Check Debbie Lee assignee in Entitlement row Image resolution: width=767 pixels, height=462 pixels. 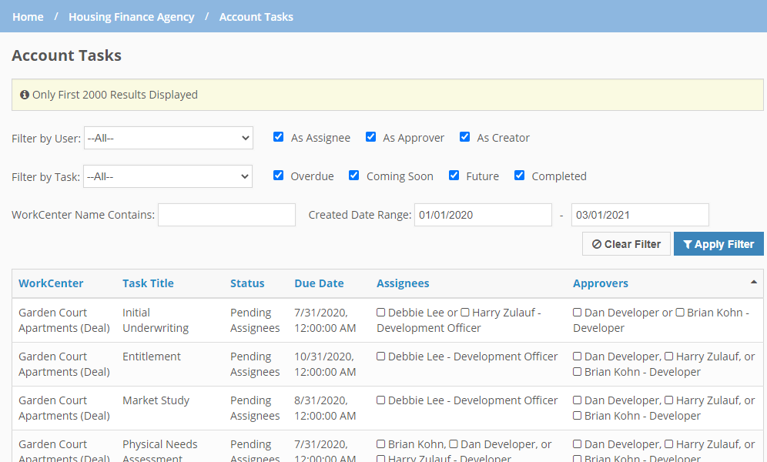381,357
